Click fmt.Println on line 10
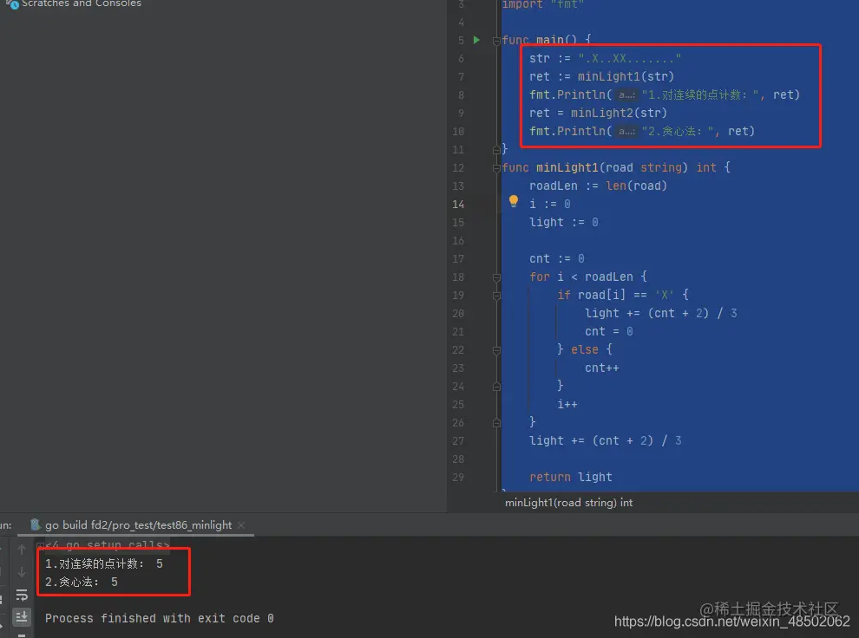Image resolution: width=859 pixels, height=638 pixels. pos(567,131)
